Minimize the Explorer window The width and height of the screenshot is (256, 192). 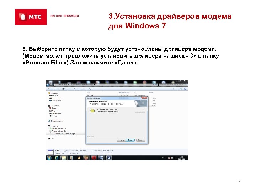[177, 81]
